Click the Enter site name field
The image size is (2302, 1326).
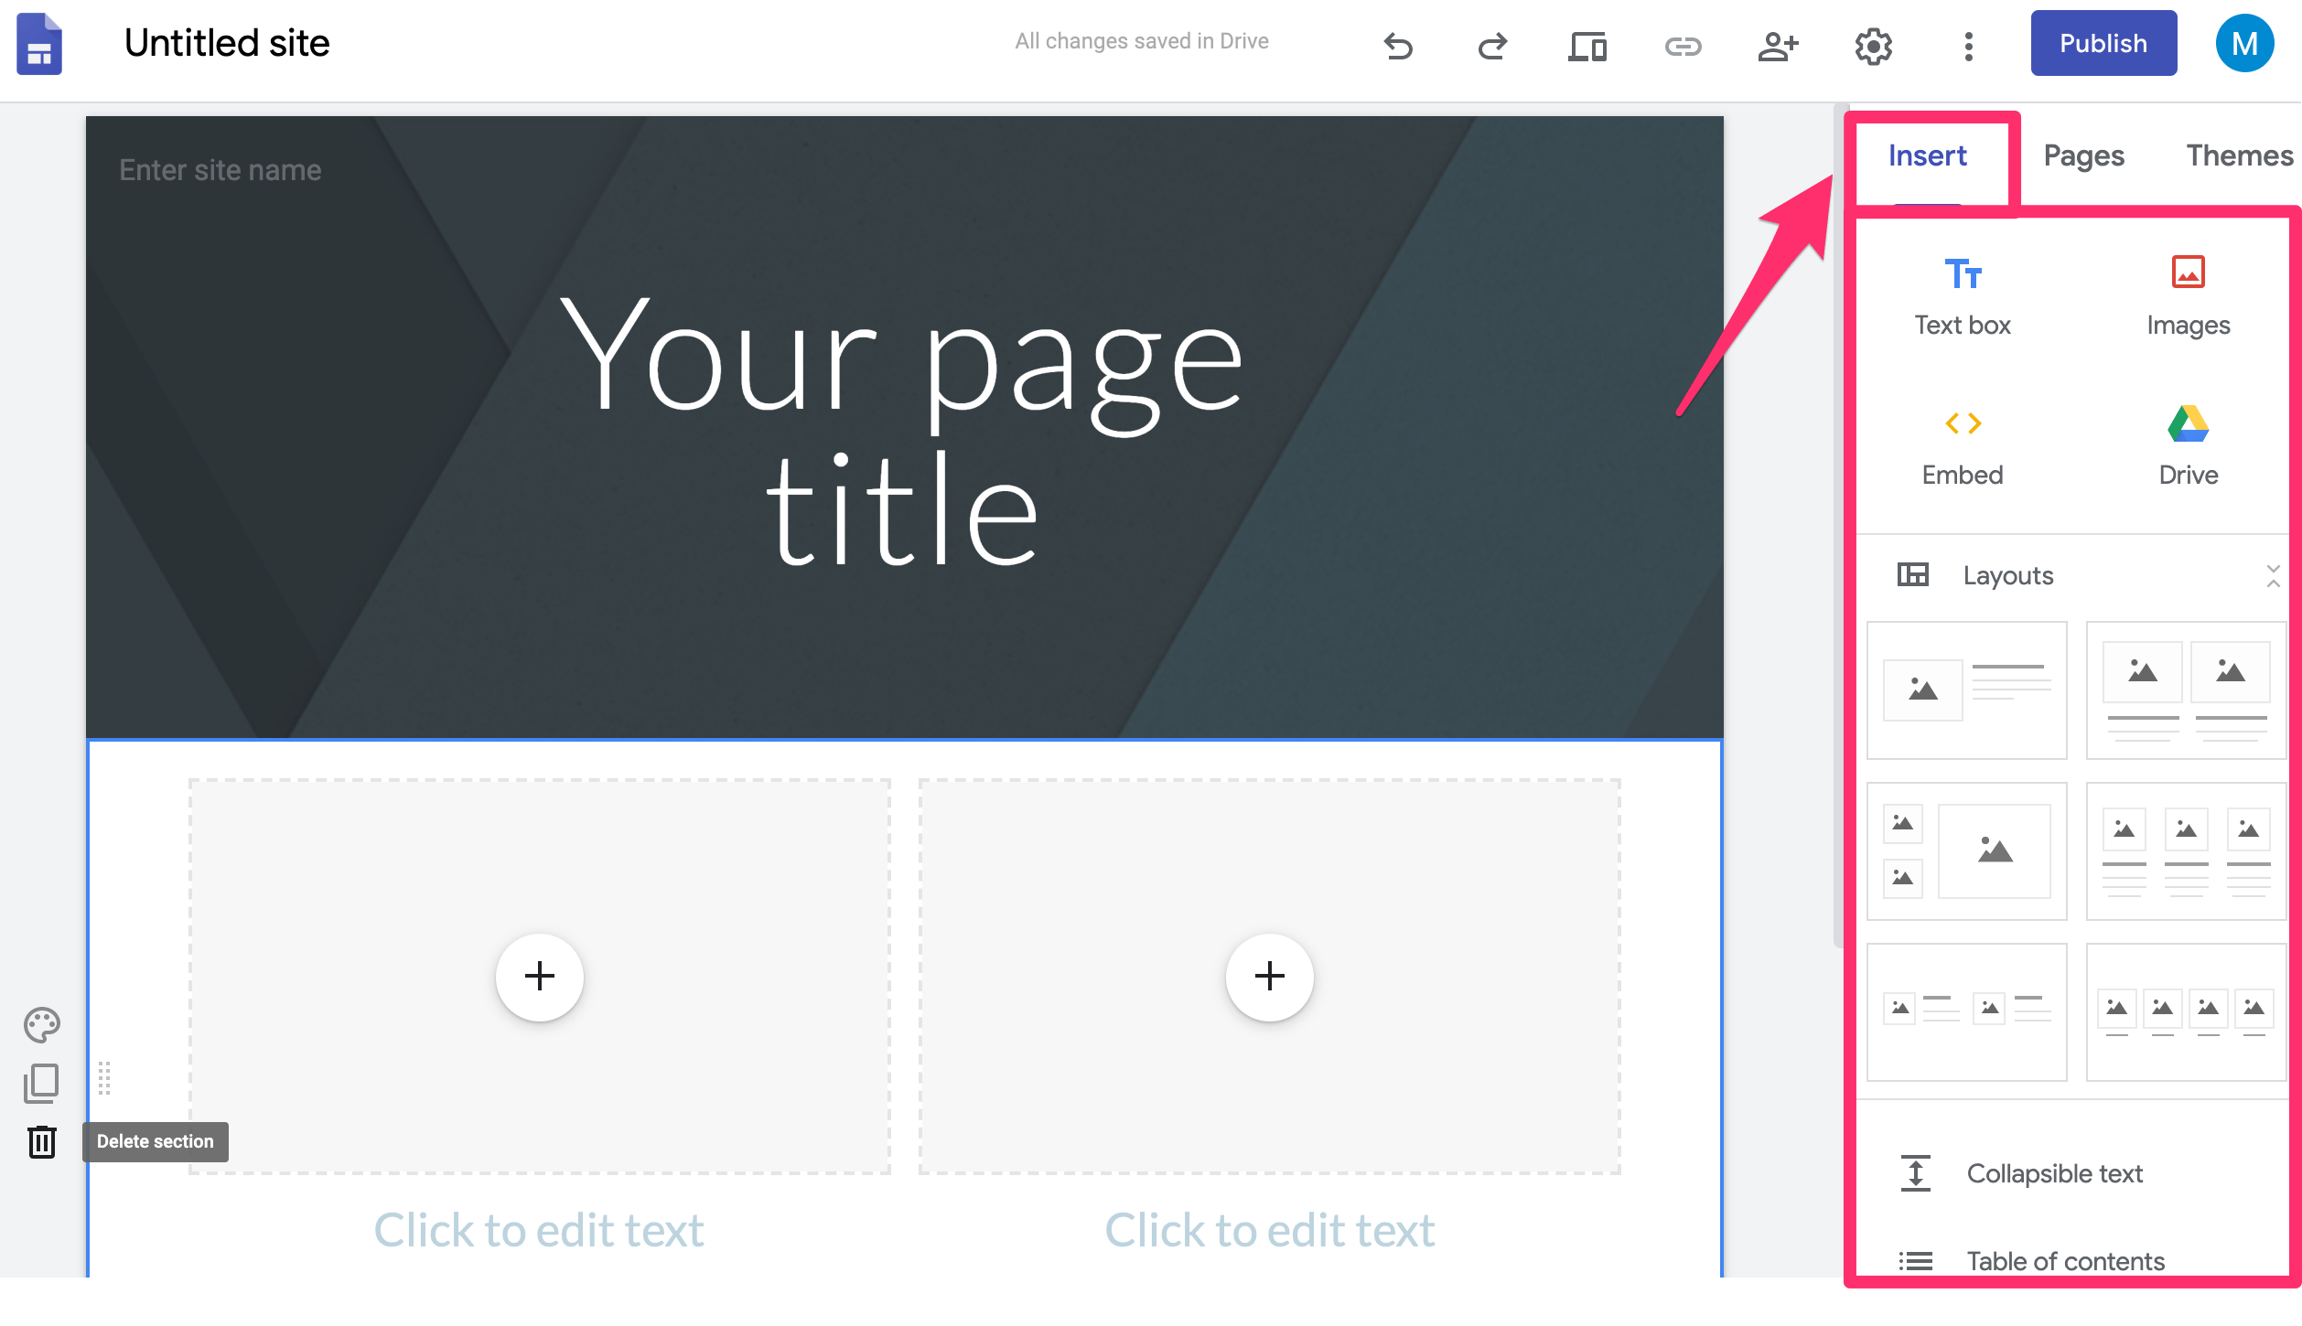221,170
